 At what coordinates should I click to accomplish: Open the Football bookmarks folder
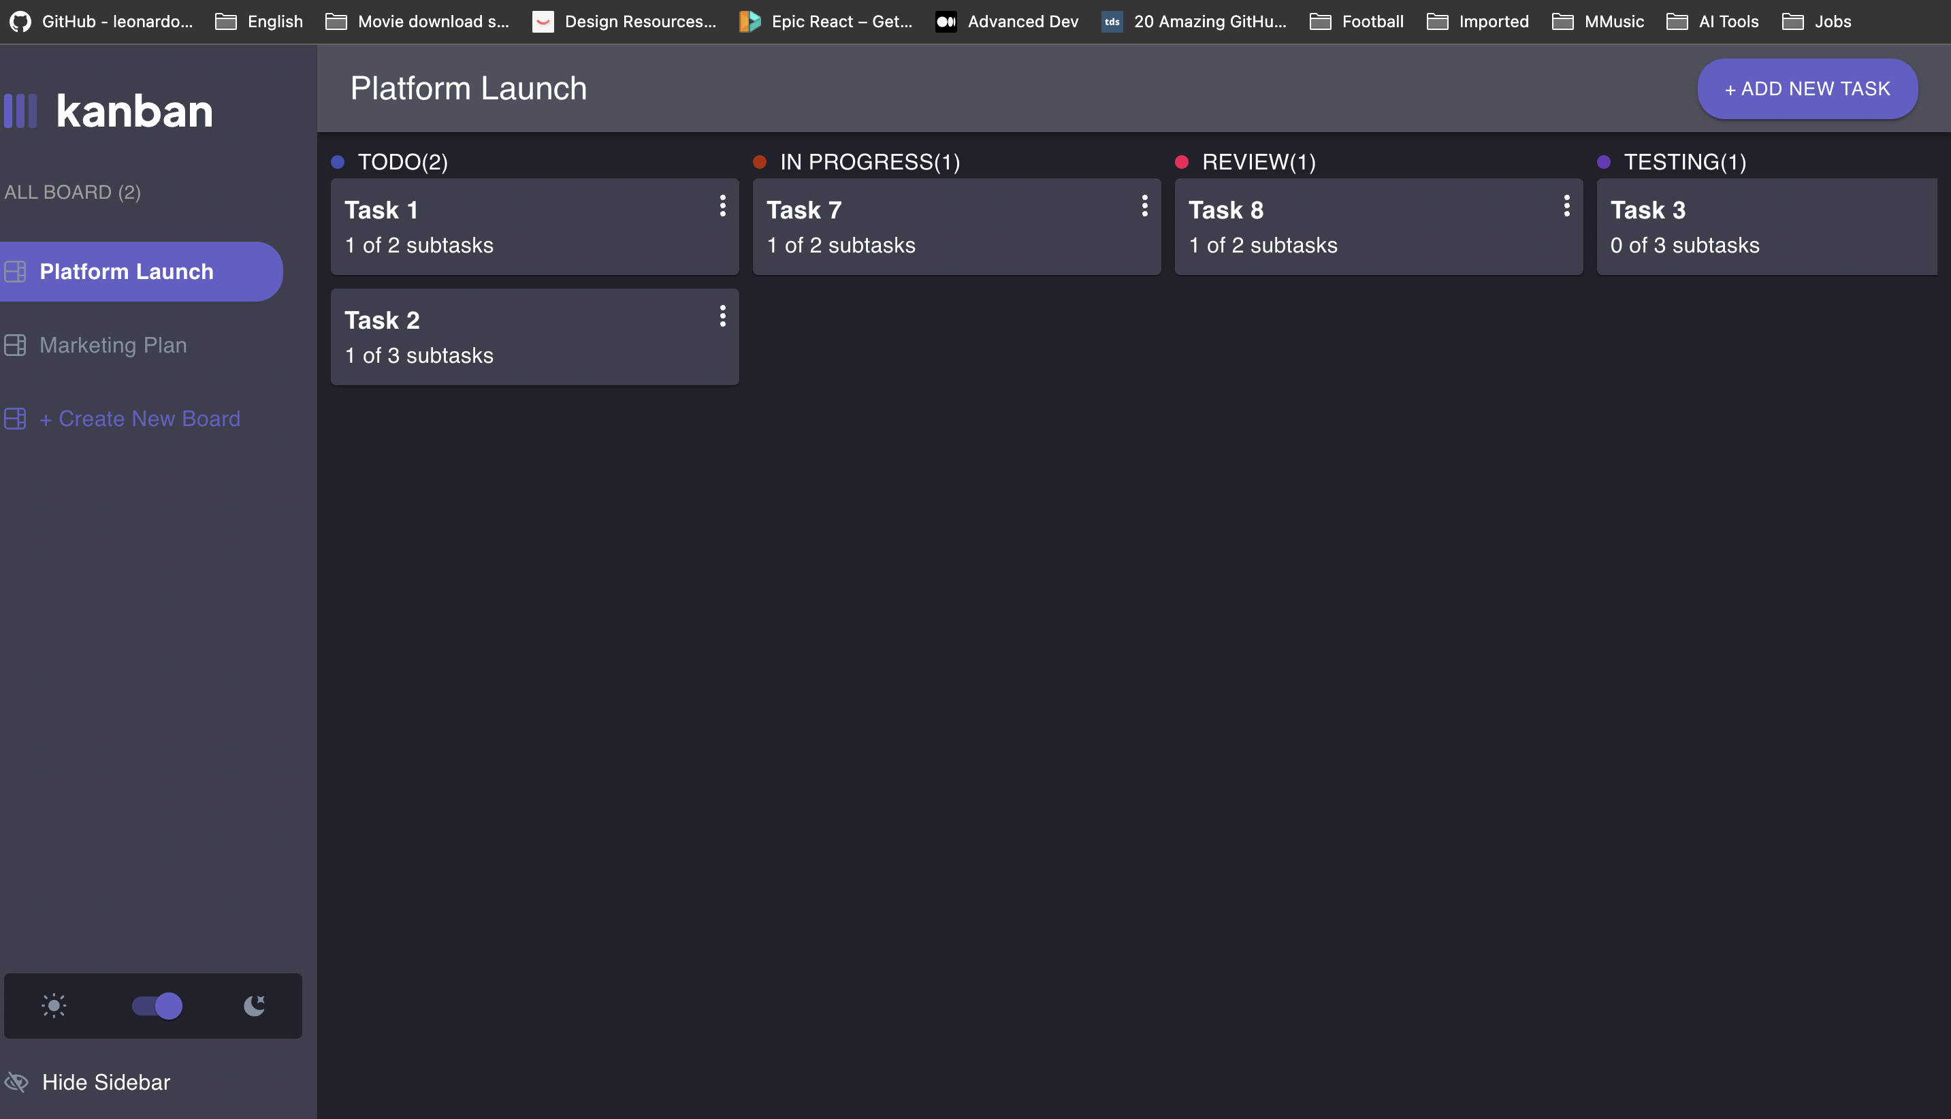click(1357, 22)
